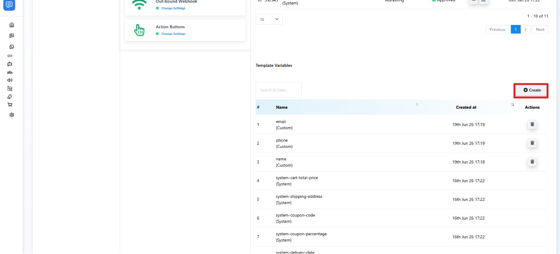Click the Action Buttons hand icon
The height and width of the screenshot is (254, 560).
tap(140, 30)
